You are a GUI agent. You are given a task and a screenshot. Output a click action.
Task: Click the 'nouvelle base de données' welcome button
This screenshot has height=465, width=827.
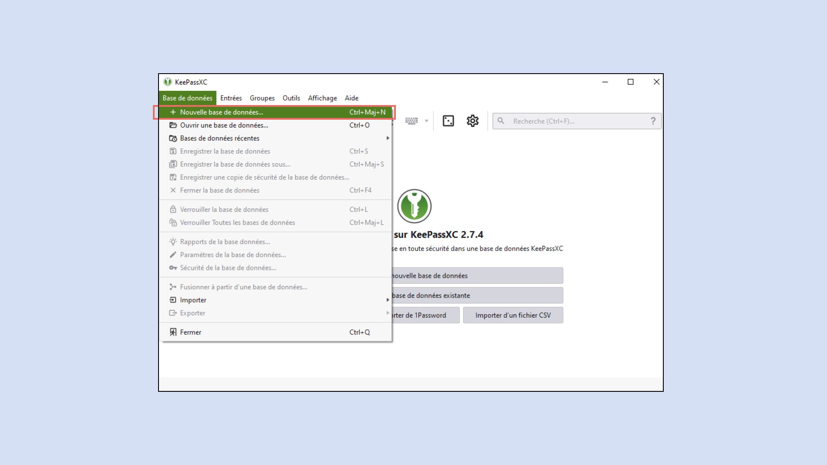point(476,276)
